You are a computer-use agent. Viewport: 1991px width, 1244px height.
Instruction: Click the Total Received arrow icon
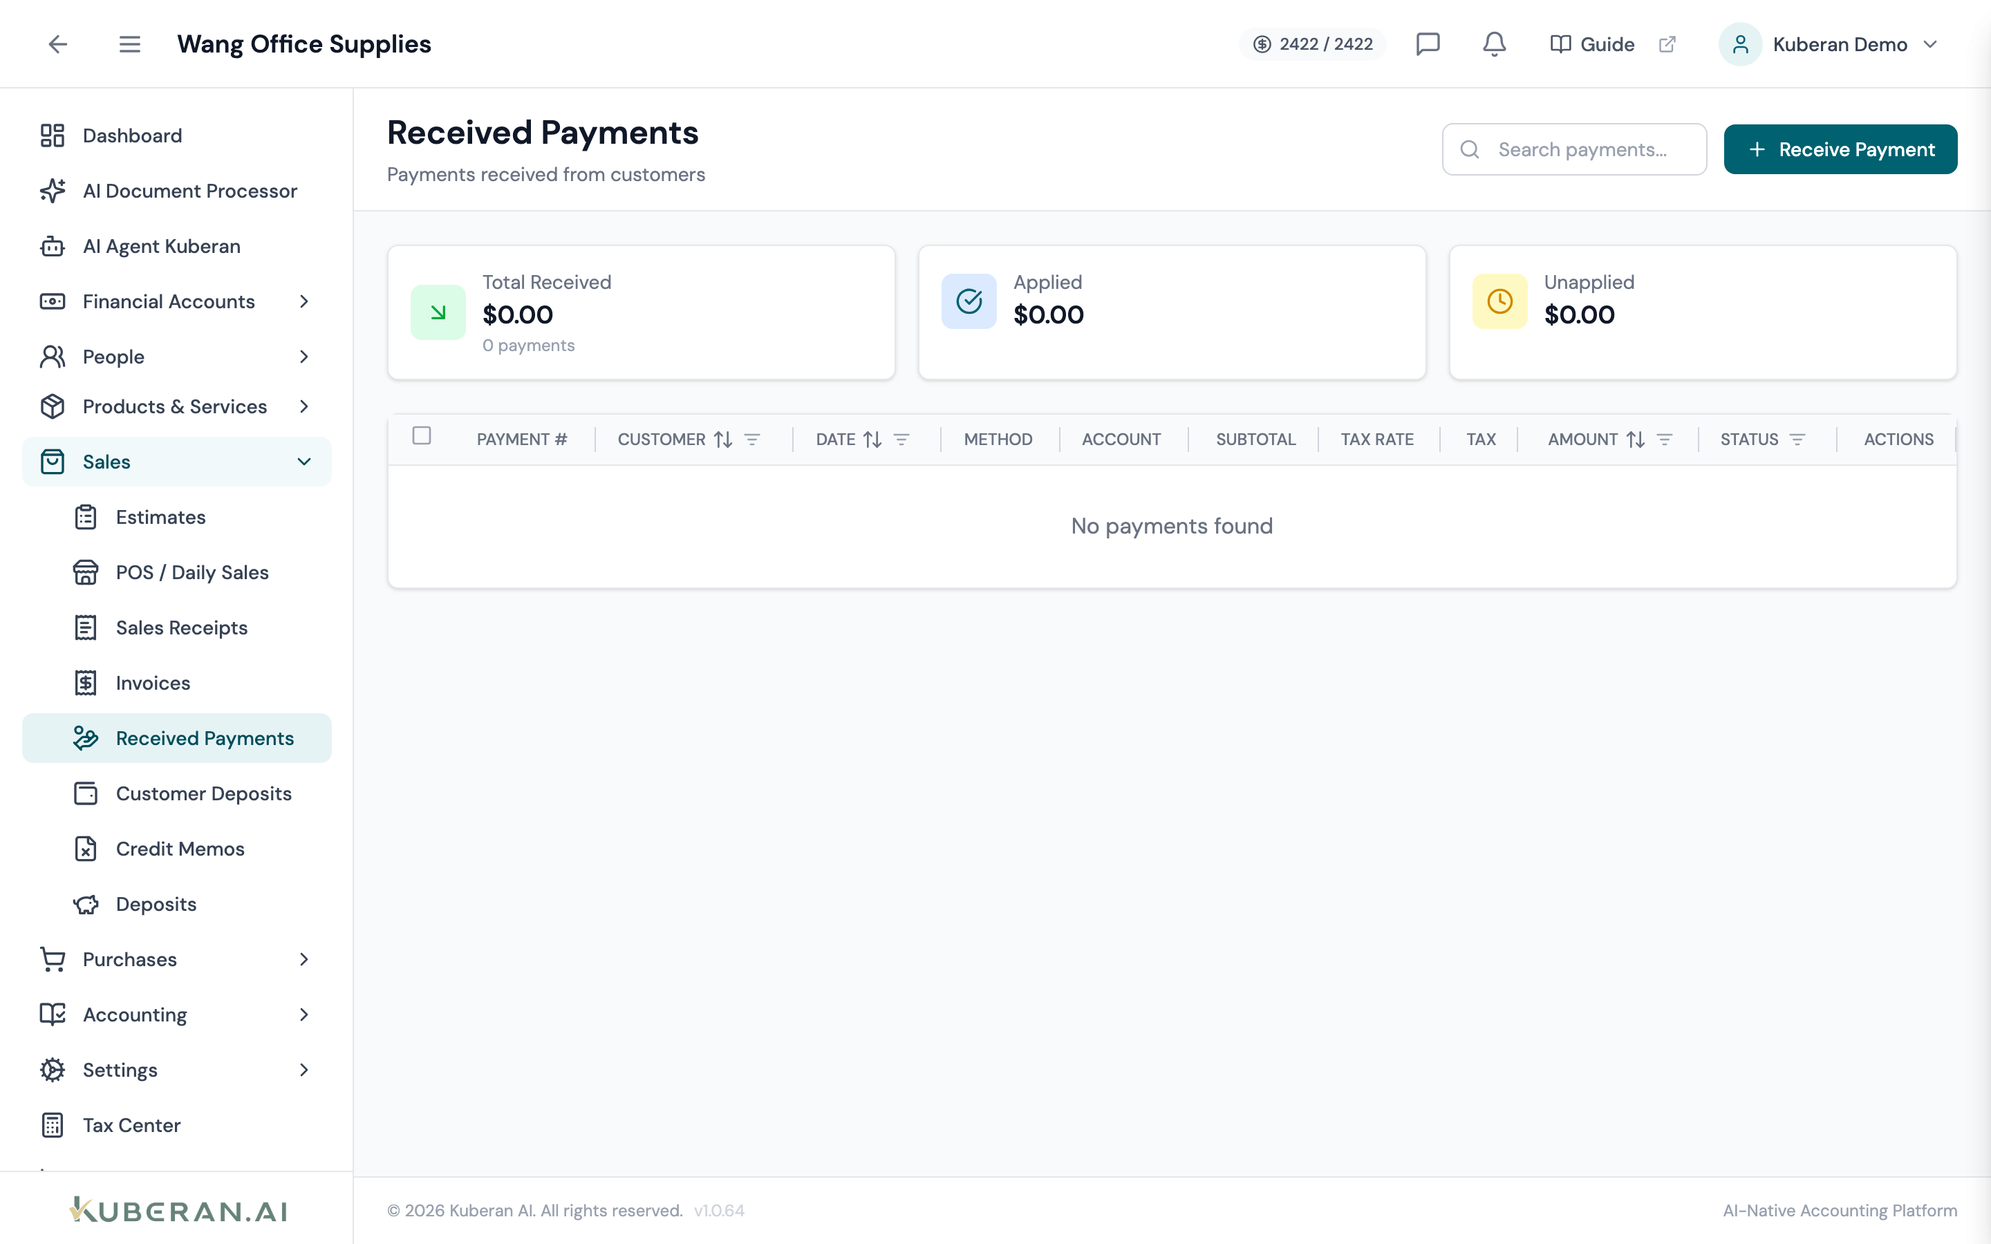point(438,312)
